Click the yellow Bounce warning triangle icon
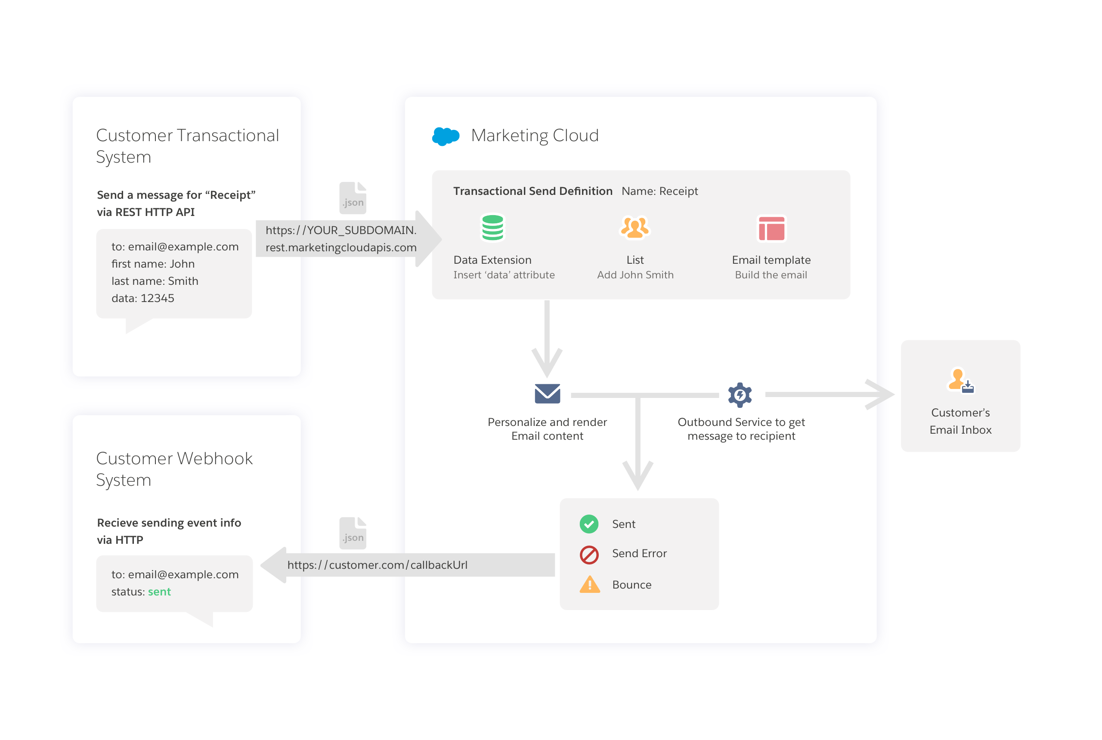 click(589, 585)
